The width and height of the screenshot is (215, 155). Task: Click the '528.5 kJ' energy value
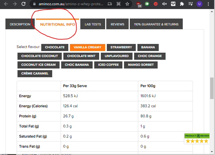[71, 96]
